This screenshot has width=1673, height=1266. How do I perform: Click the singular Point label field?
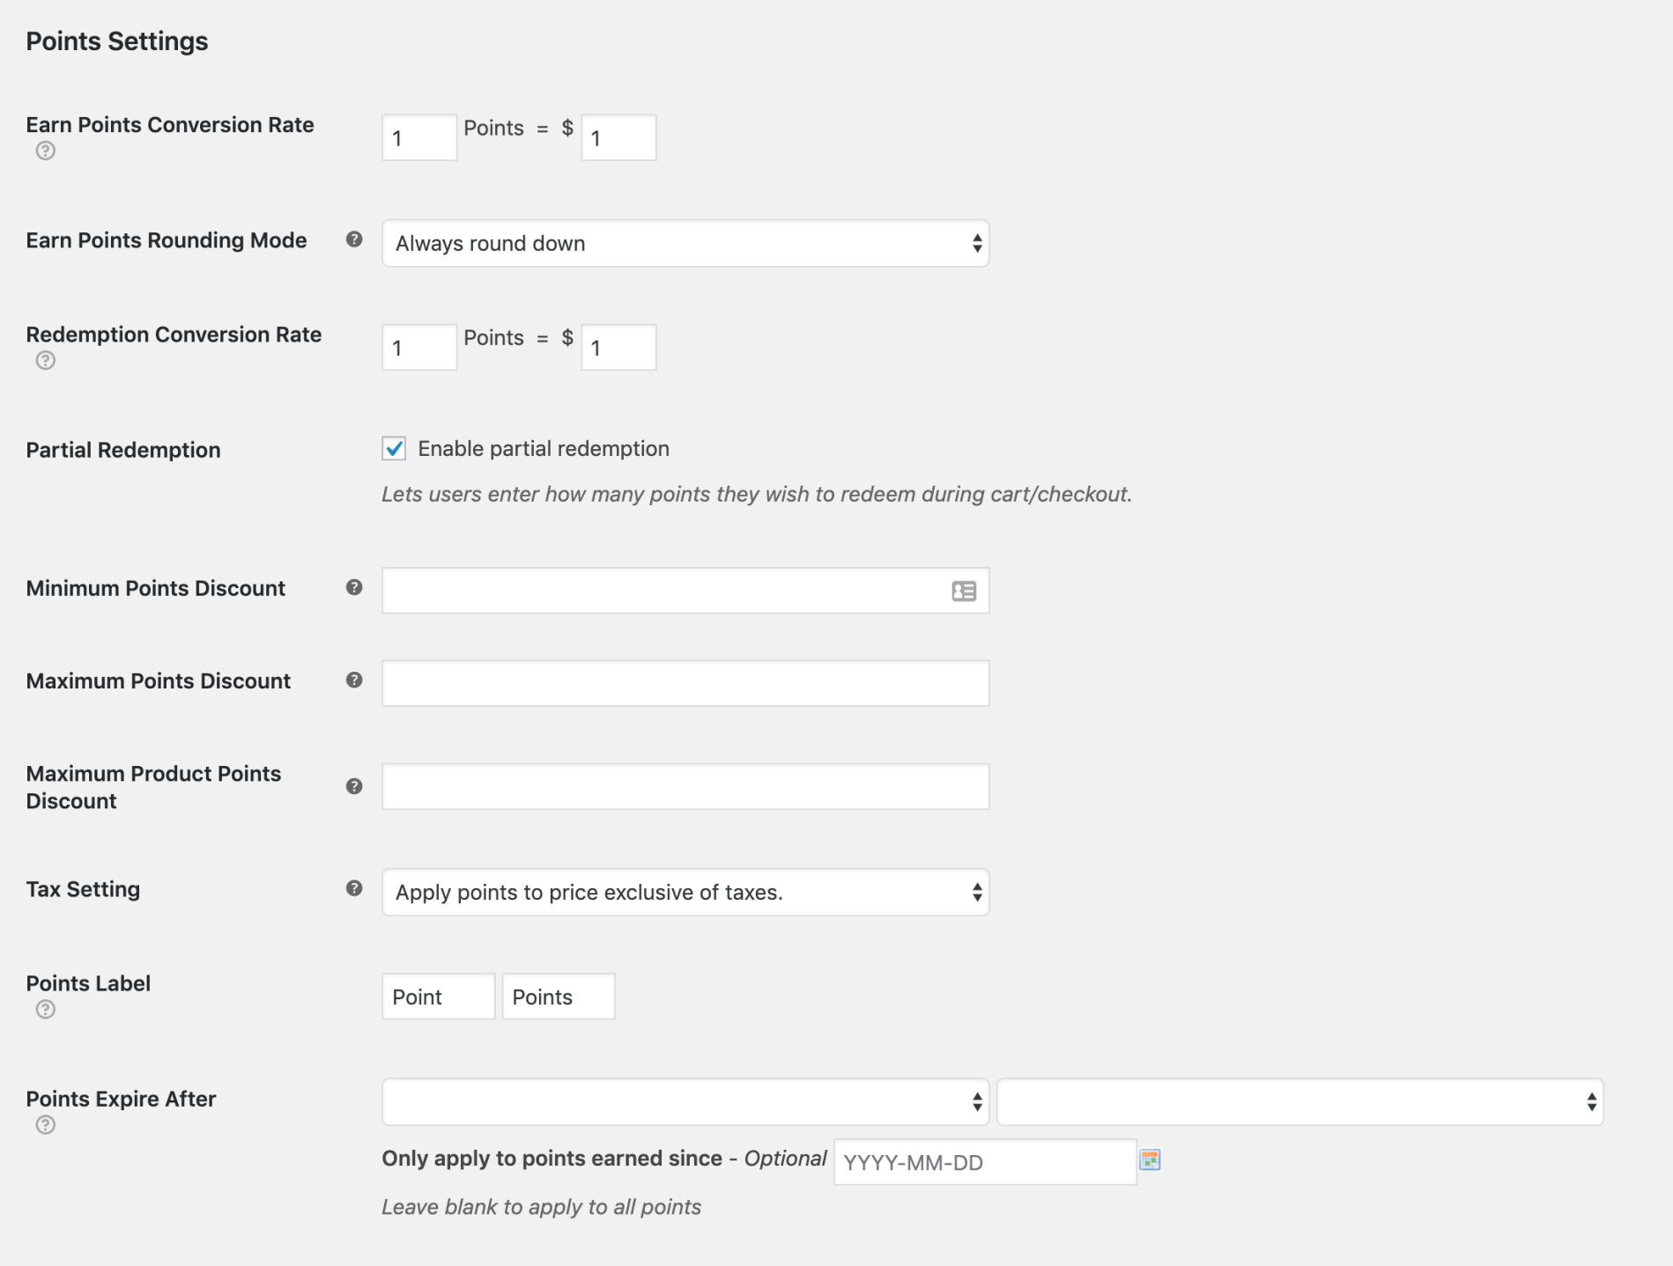438,996
